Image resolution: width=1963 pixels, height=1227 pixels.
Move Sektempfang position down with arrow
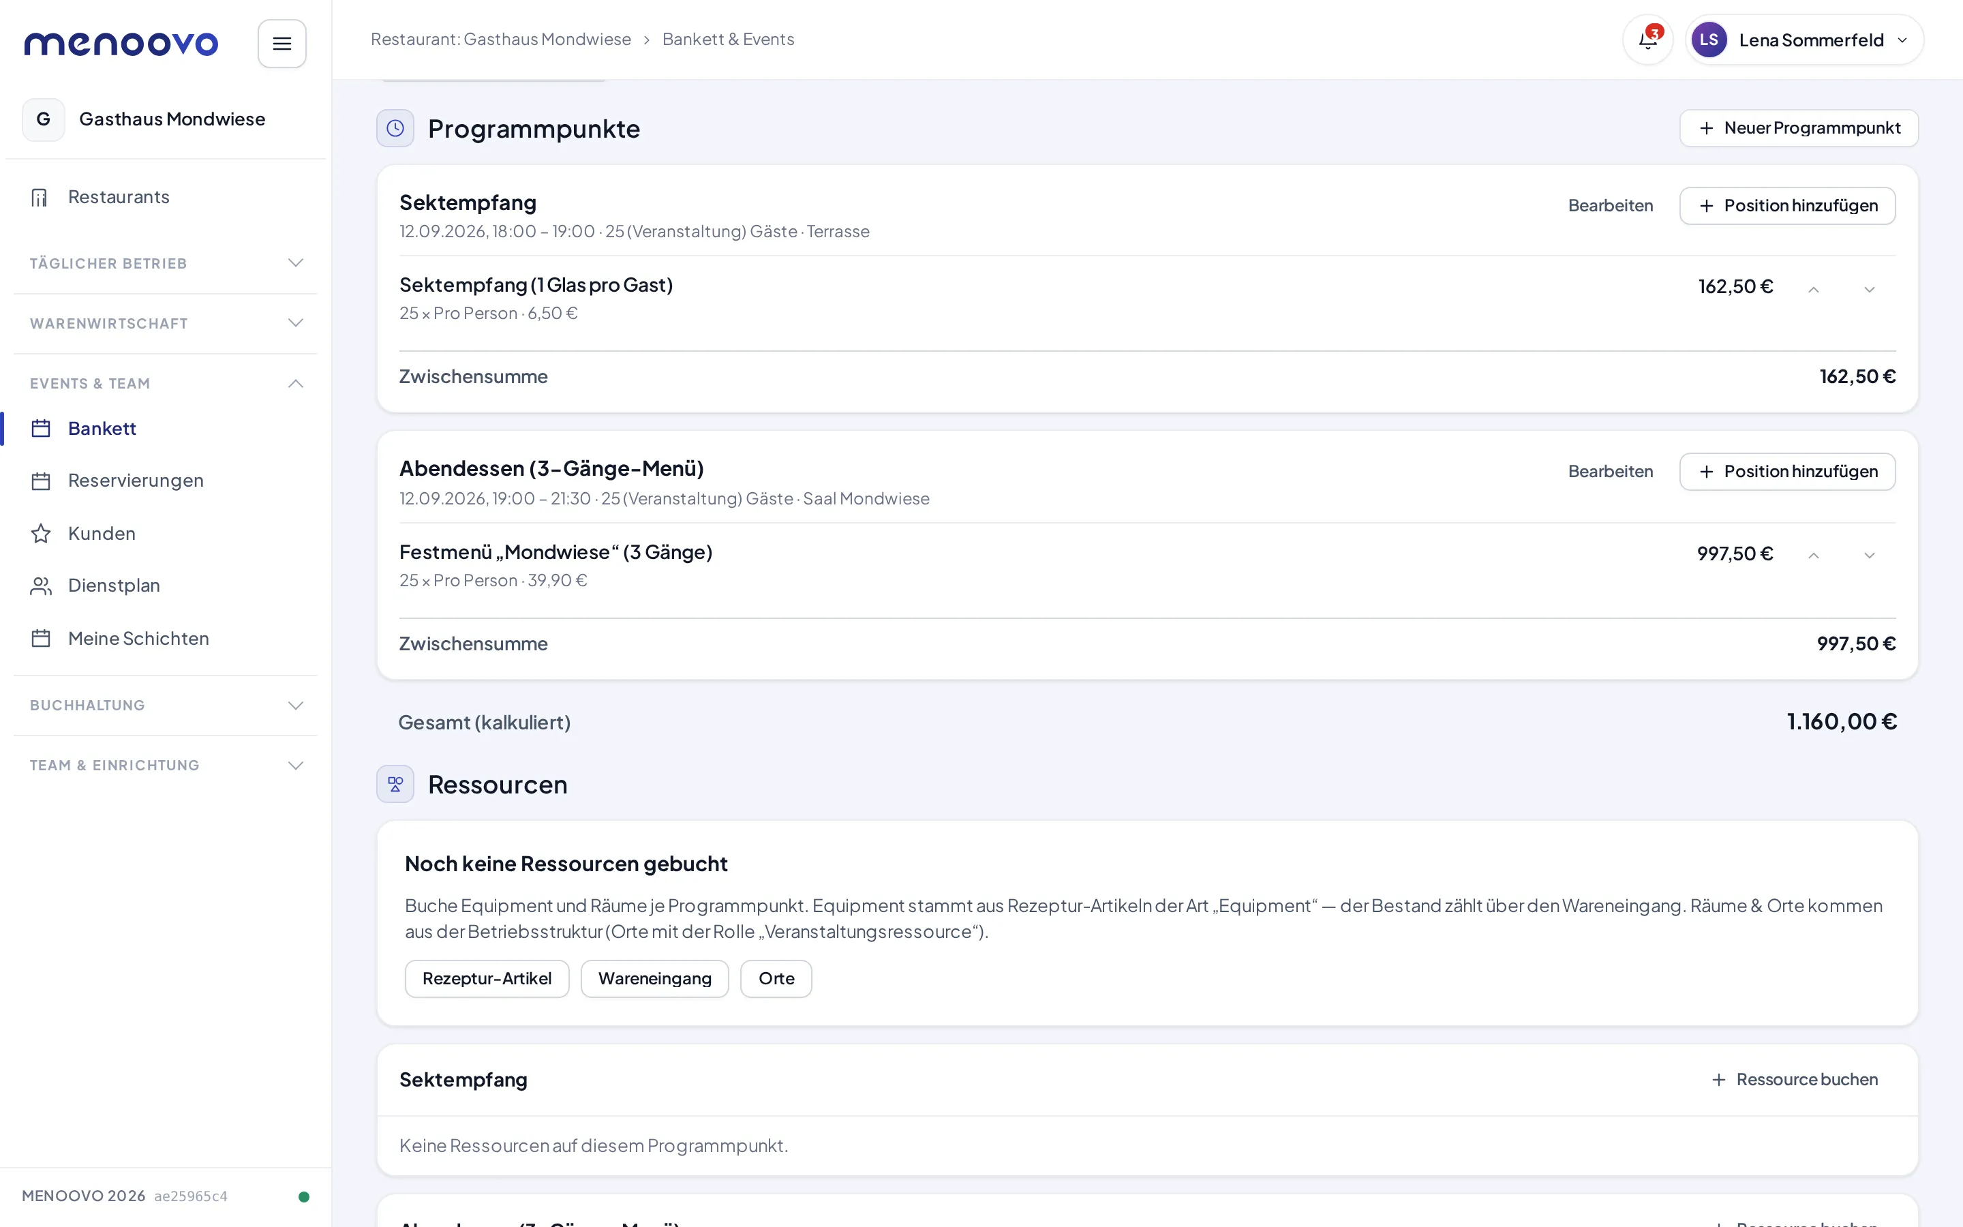click(x=1869, y=289)
